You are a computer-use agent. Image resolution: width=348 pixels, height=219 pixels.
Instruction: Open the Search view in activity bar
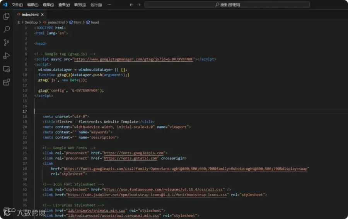point(7,29)
